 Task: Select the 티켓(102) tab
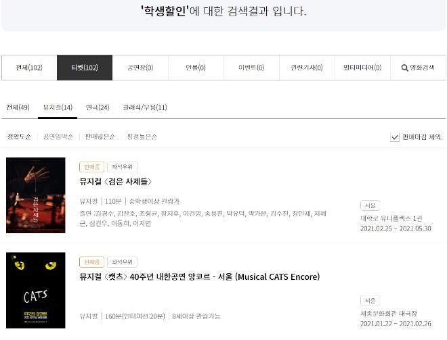click(x=85, y=68)
